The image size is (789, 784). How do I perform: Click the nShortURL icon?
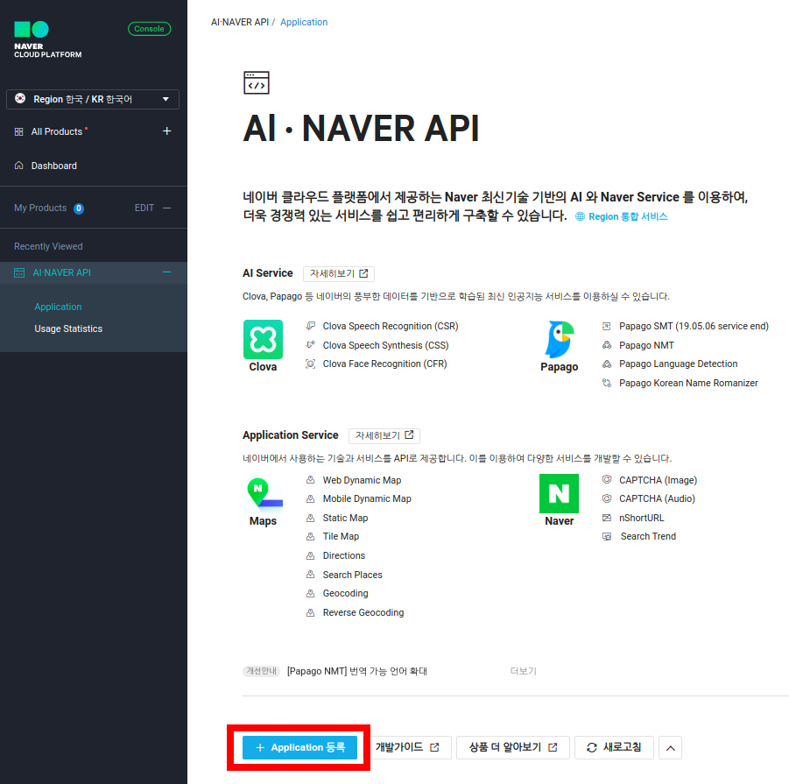pyautogui.click(x=607, y=518)
